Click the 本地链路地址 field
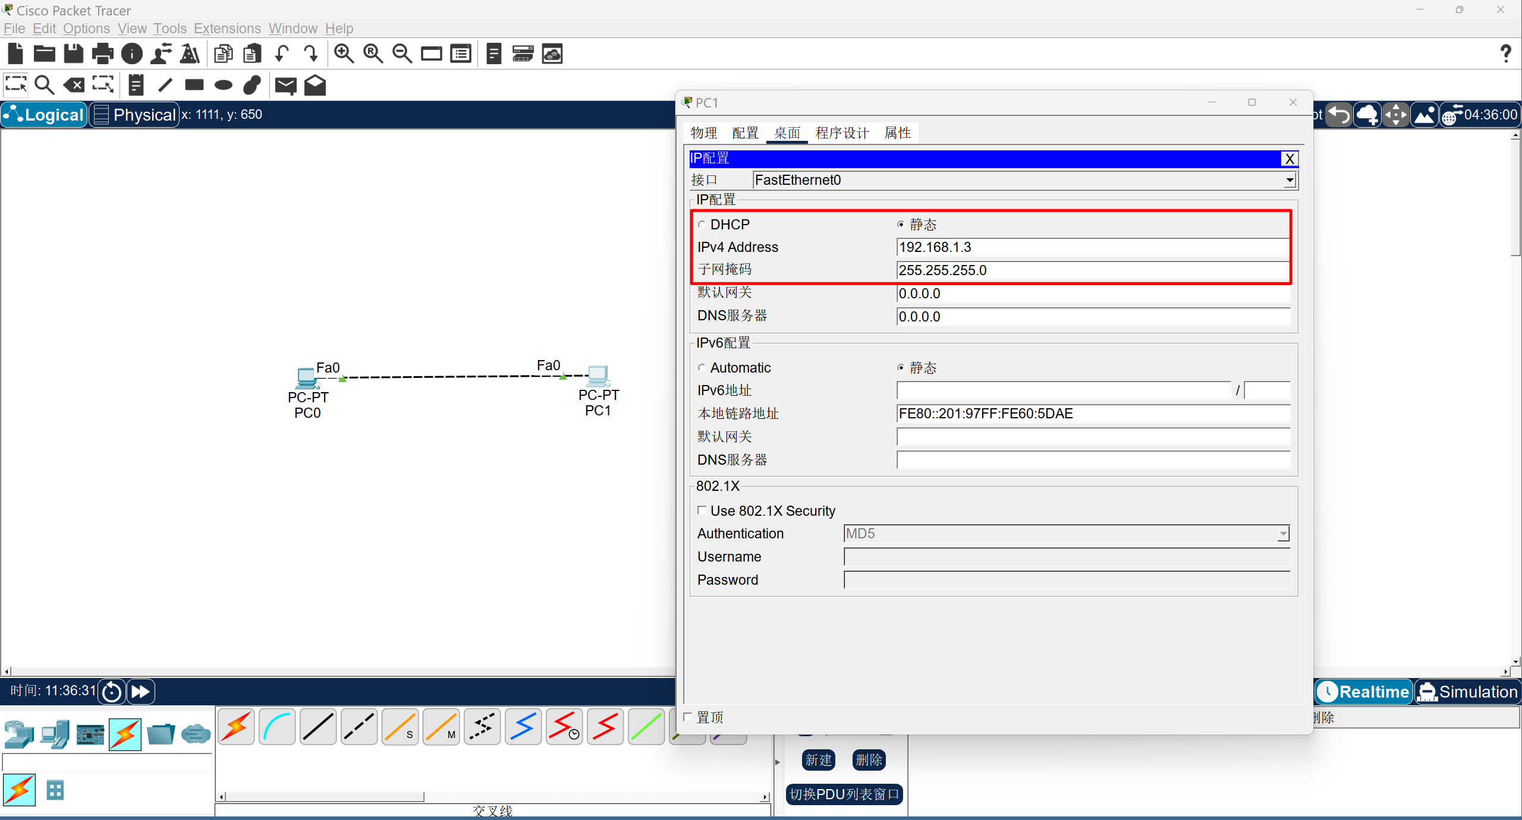 click(x=1093, y=414)
